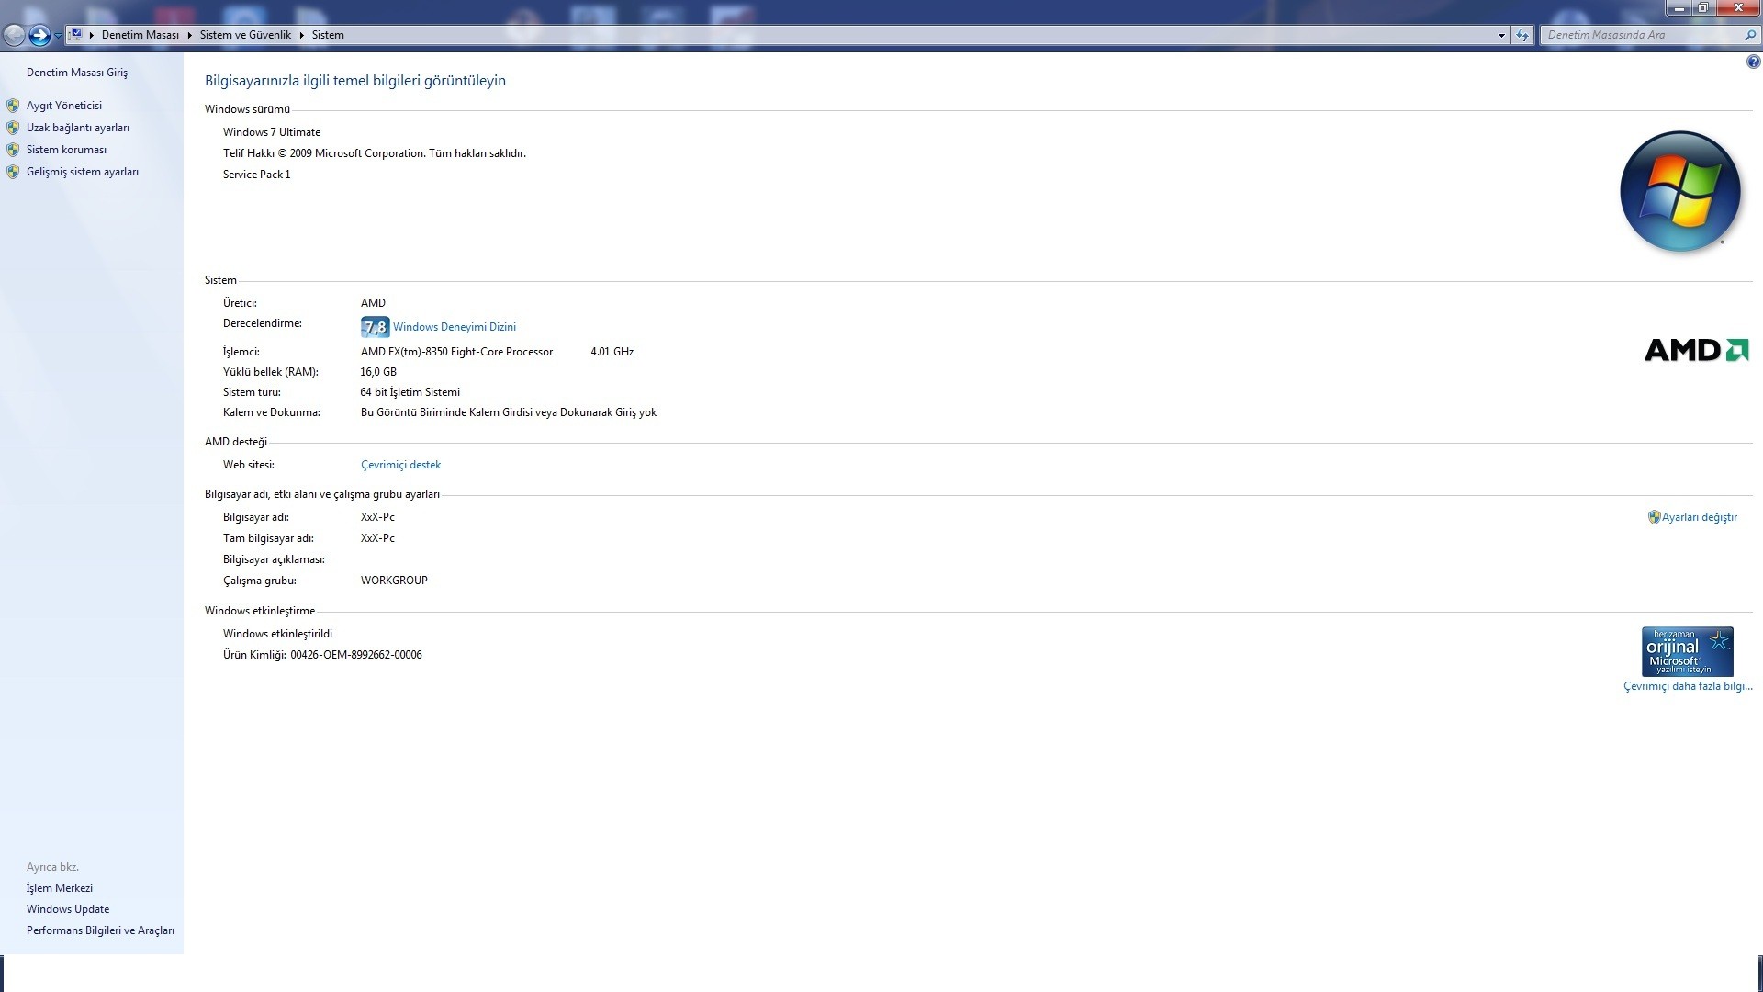Open address bar history dropdown
This screenshot has width=1763, height=992.
[x=1501, y=35]
